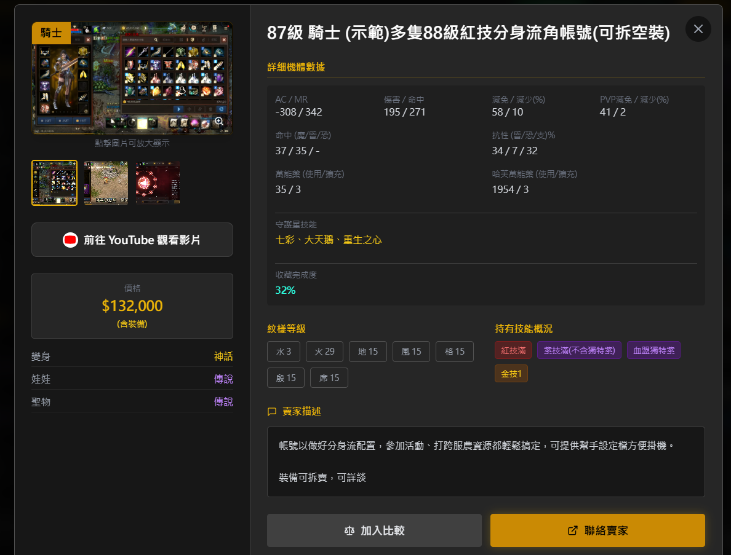The height and width of the screenshot is (555, 731).
Task: Click the 騎士 class badge on image
Action: [x=51, y=33]
